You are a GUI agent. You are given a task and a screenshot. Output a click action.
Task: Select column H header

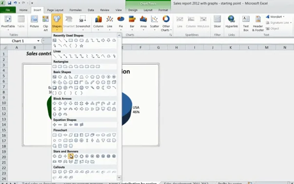(x=176, y=48)
